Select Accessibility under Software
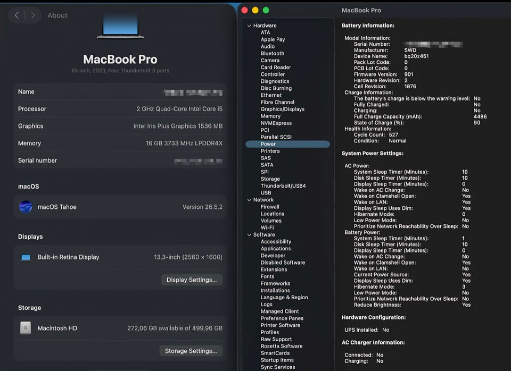Viewport: 511px width, 371px height. (x=276, y=241)
